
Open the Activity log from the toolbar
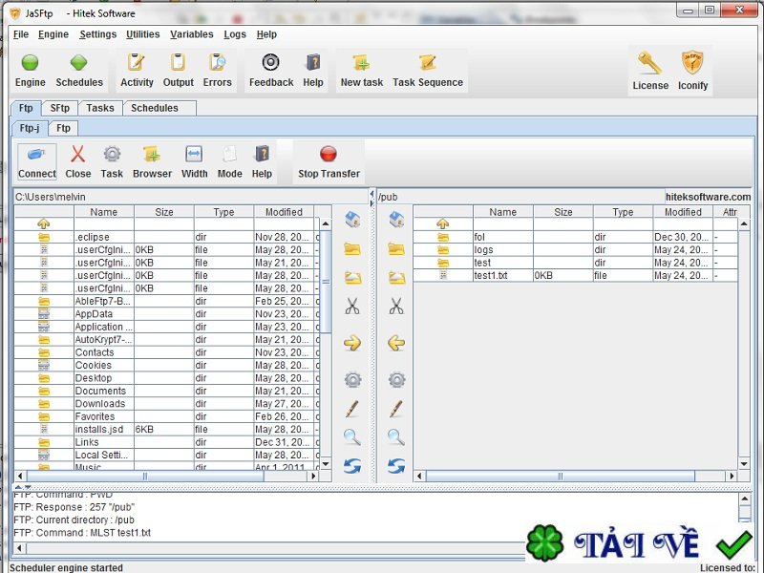137,63
